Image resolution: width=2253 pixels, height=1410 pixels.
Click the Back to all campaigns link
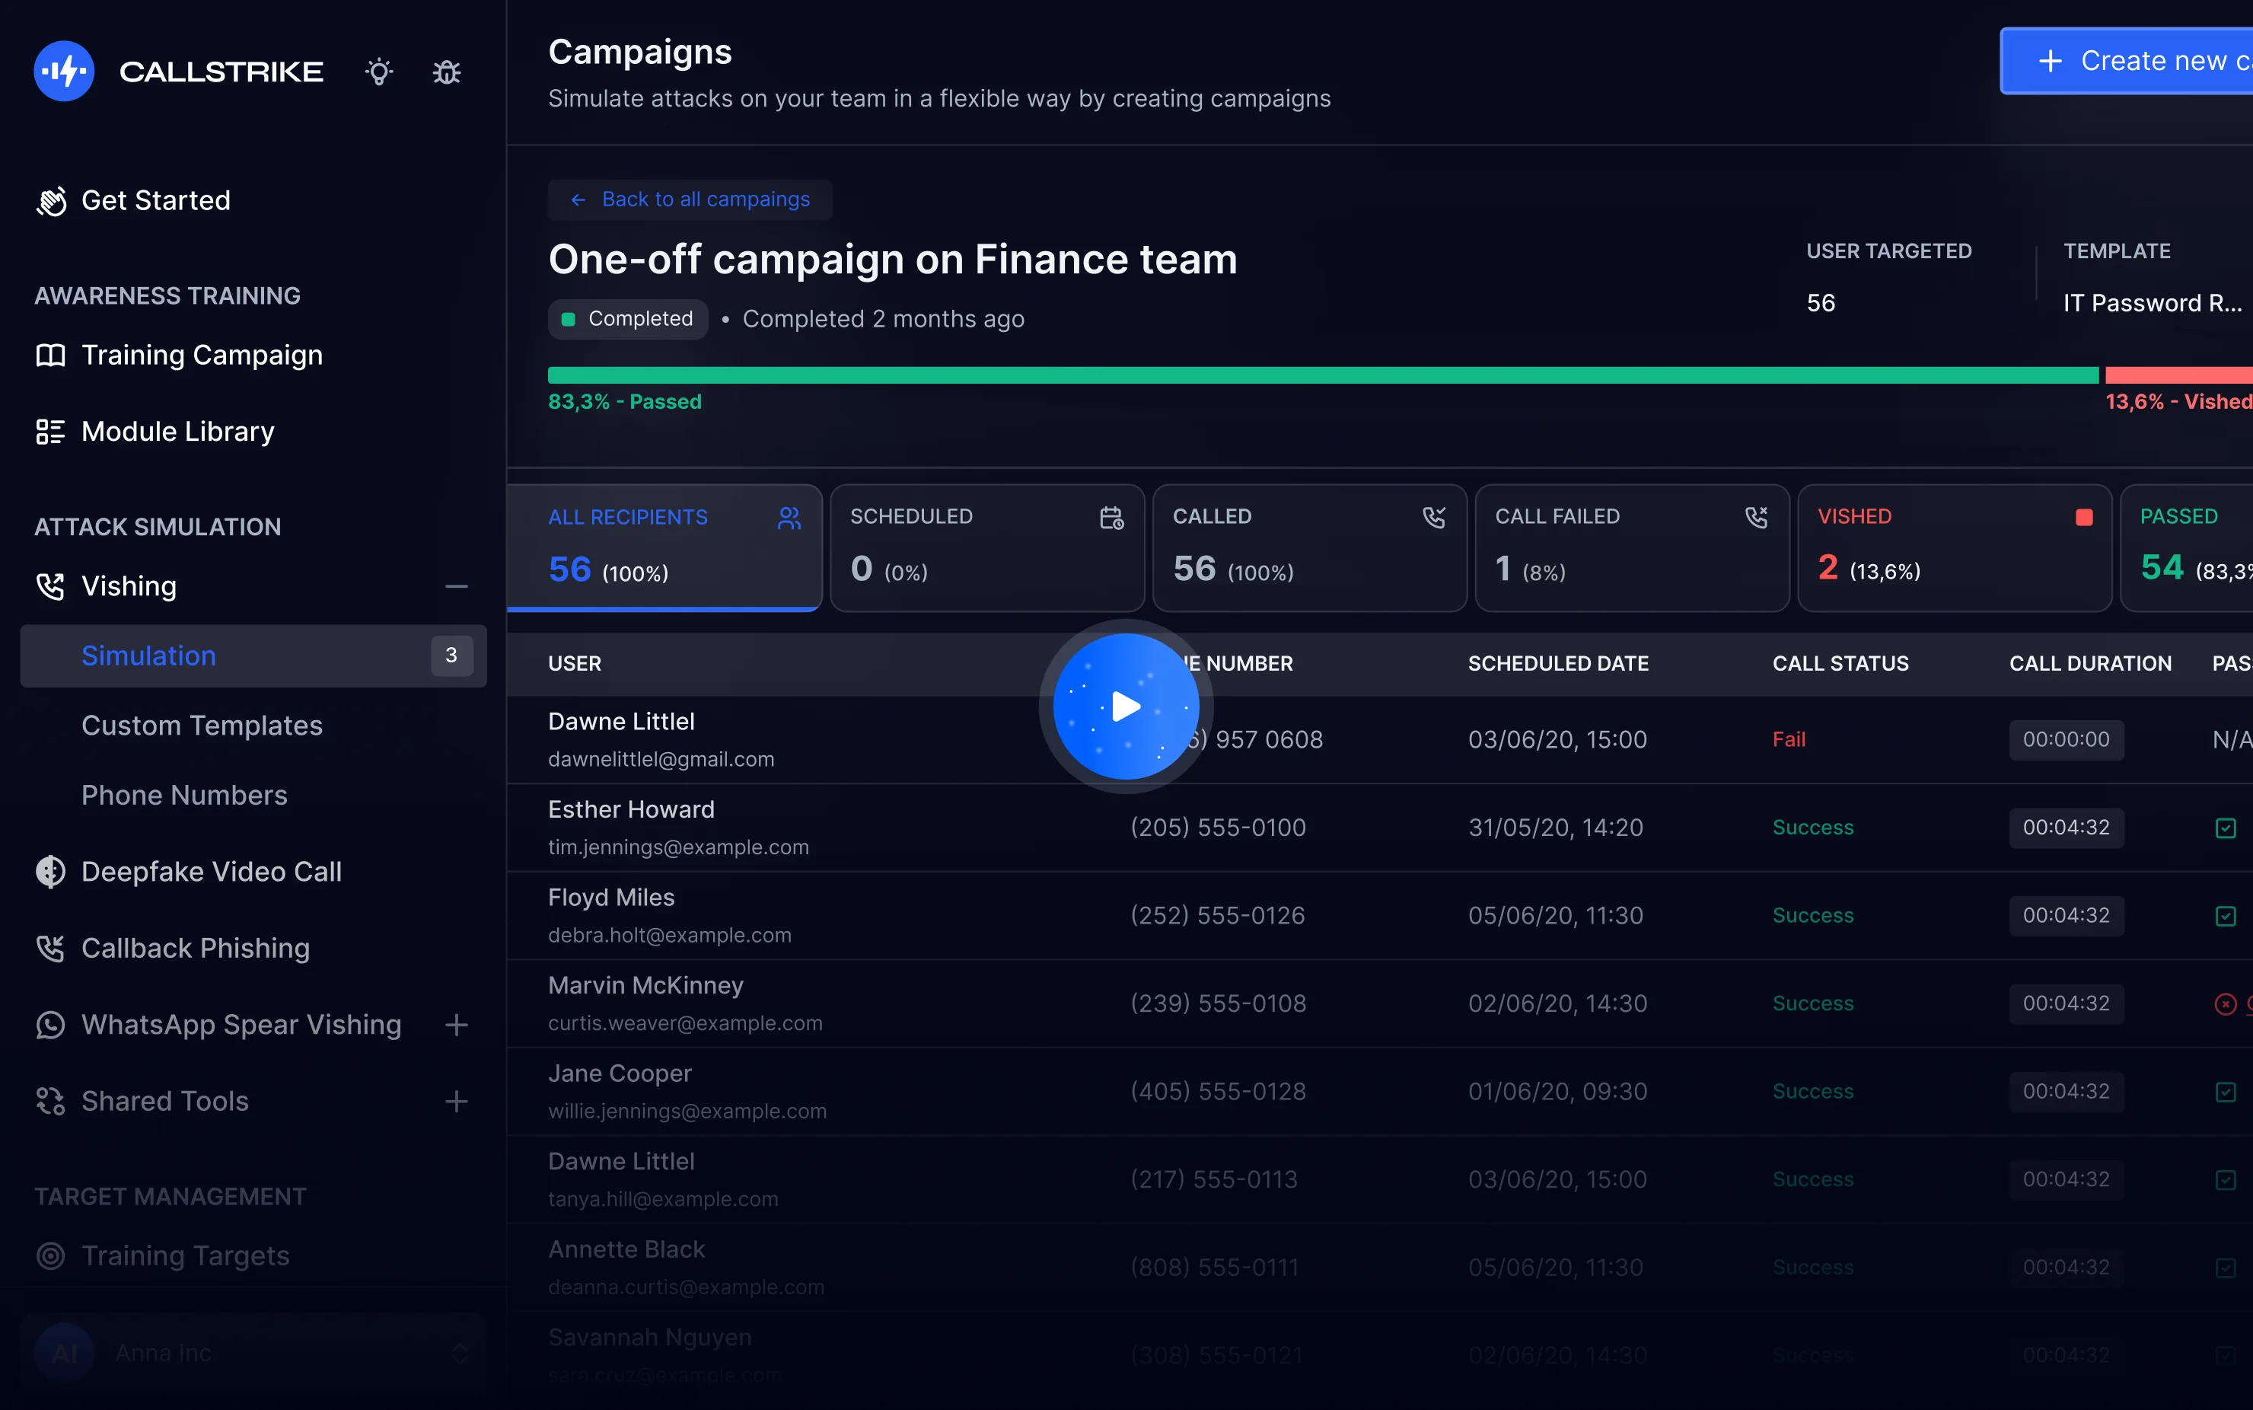pyautogui.click(x=690, y=199)
